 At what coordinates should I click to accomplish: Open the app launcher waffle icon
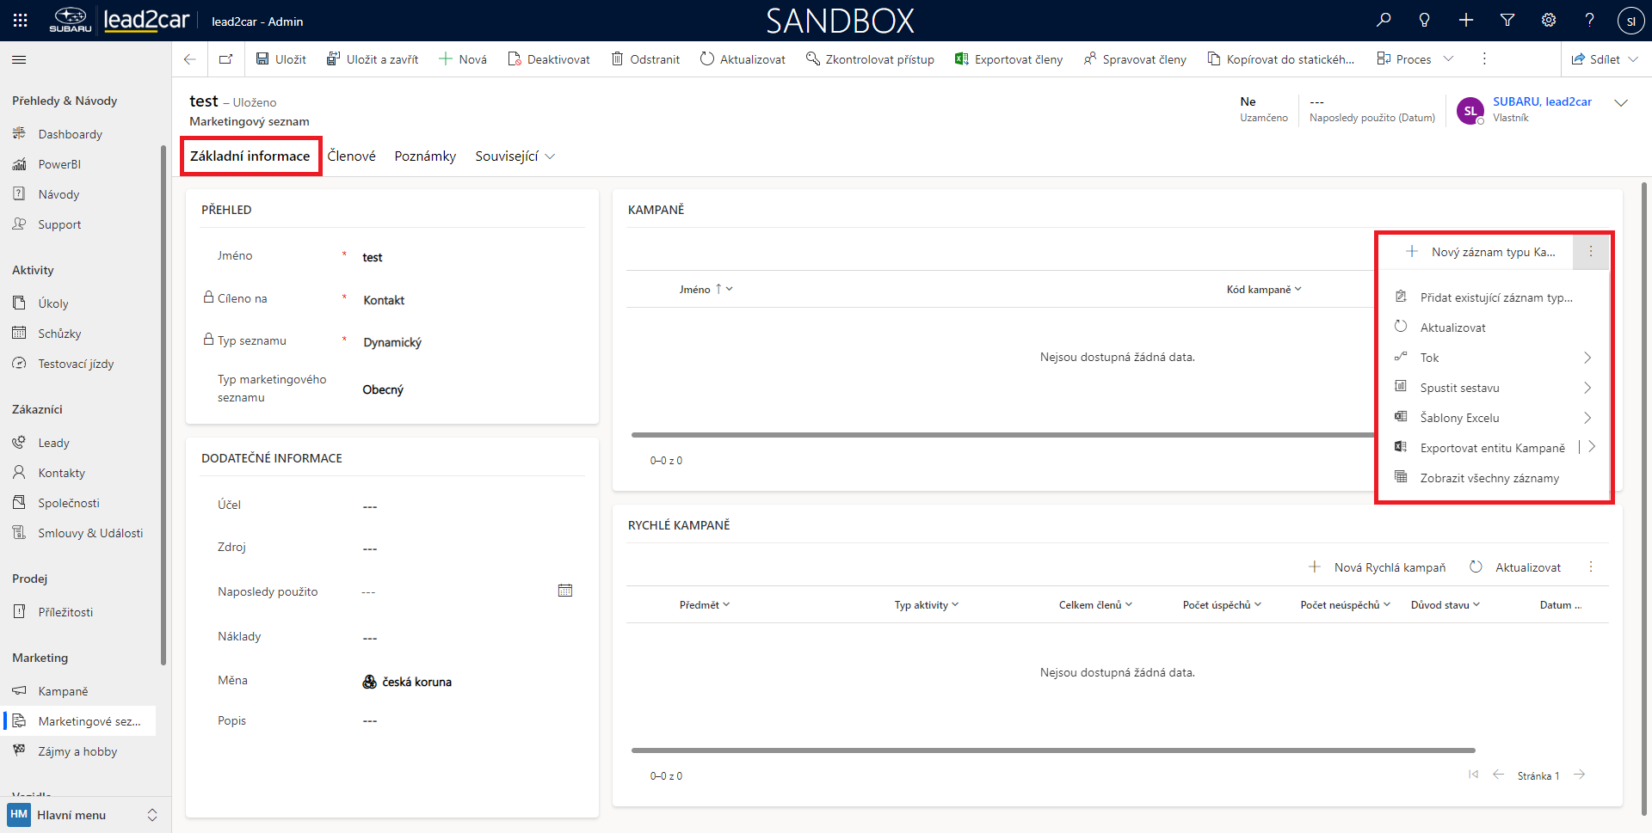(x=21, y=21)
